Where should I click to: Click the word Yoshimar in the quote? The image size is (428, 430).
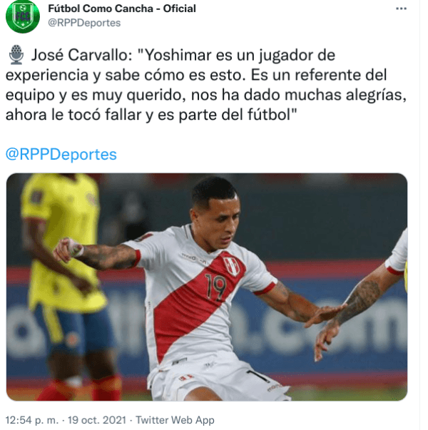point(177,55)
